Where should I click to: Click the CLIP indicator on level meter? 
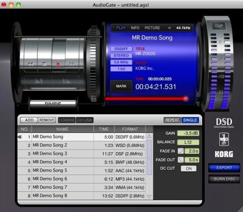219,26
